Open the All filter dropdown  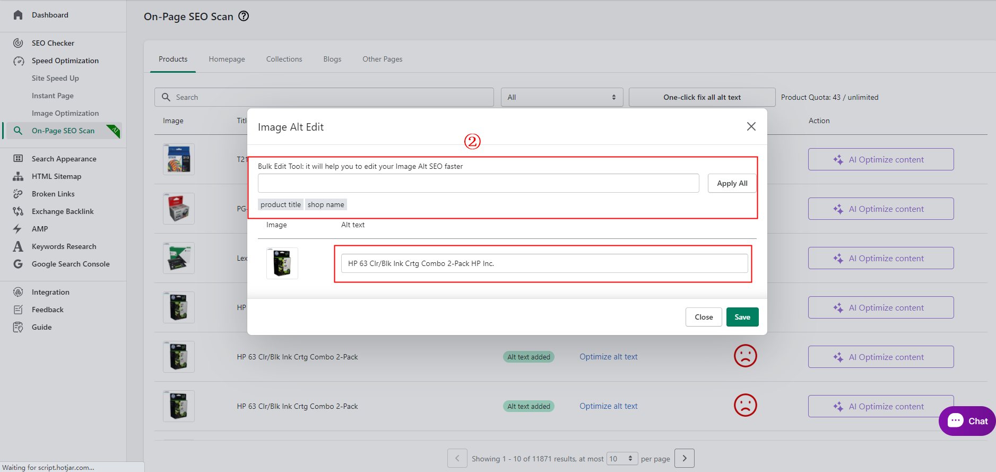click(562, 97)
